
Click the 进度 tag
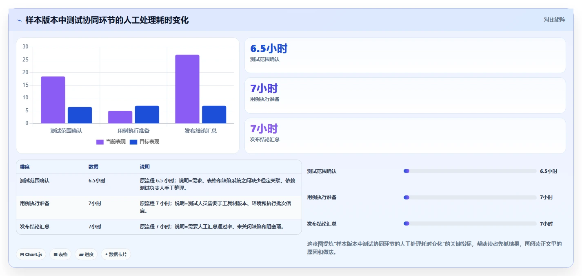(x=86, y=254)
